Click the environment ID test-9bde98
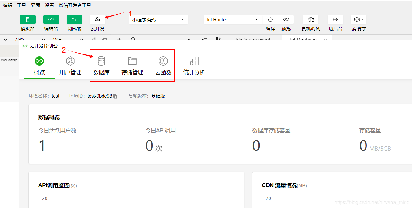Image resolution: width=412 pixels, height=208 pixels. point(100,96)
